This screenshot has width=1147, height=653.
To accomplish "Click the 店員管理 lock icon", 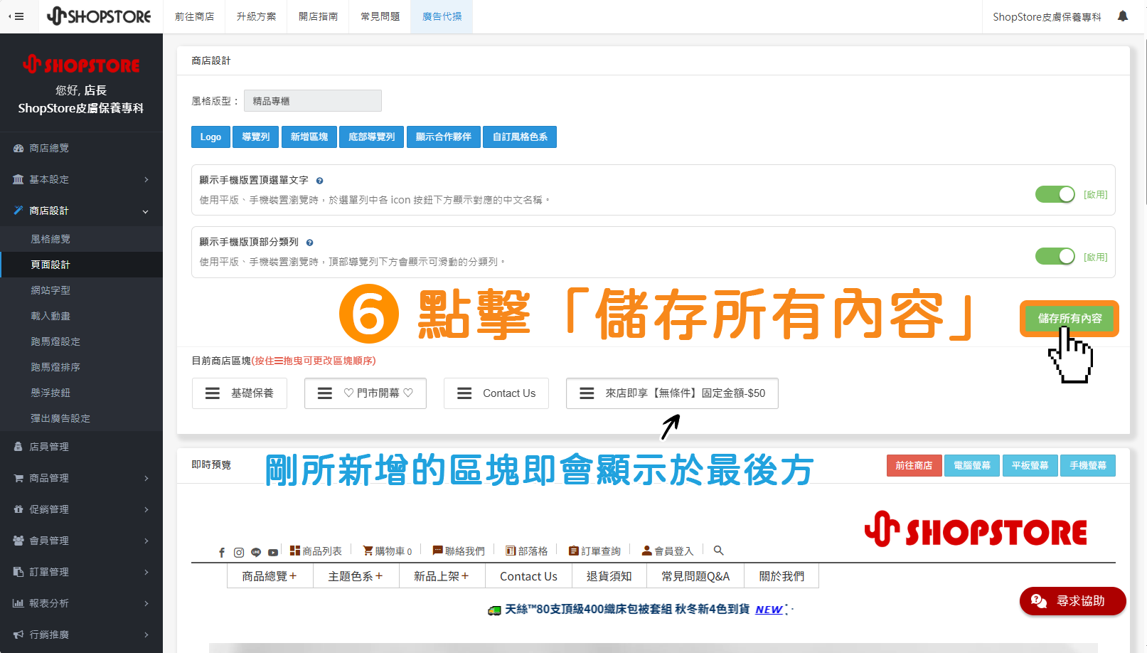I will pos(18,447).
